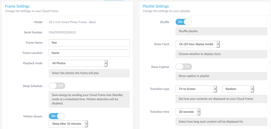The width and height of the screenshot is (271, 129).
Task: Click 'Choose whether to display clock.' text
Action: point(200,54)
